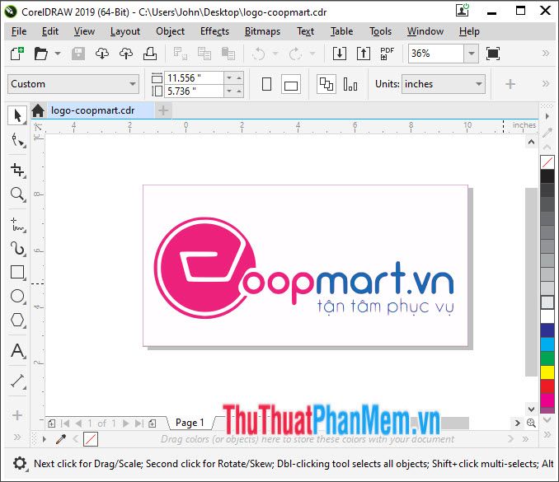Set page to landscape orientation

click(291, 84)
